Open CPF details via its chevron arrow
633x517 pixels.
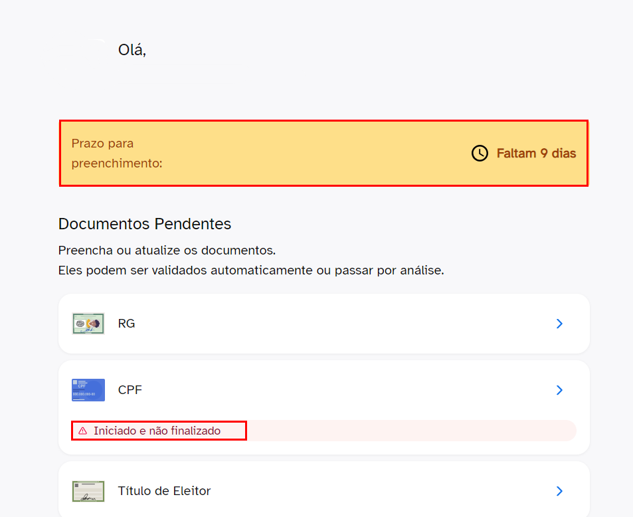coord(559,390)
